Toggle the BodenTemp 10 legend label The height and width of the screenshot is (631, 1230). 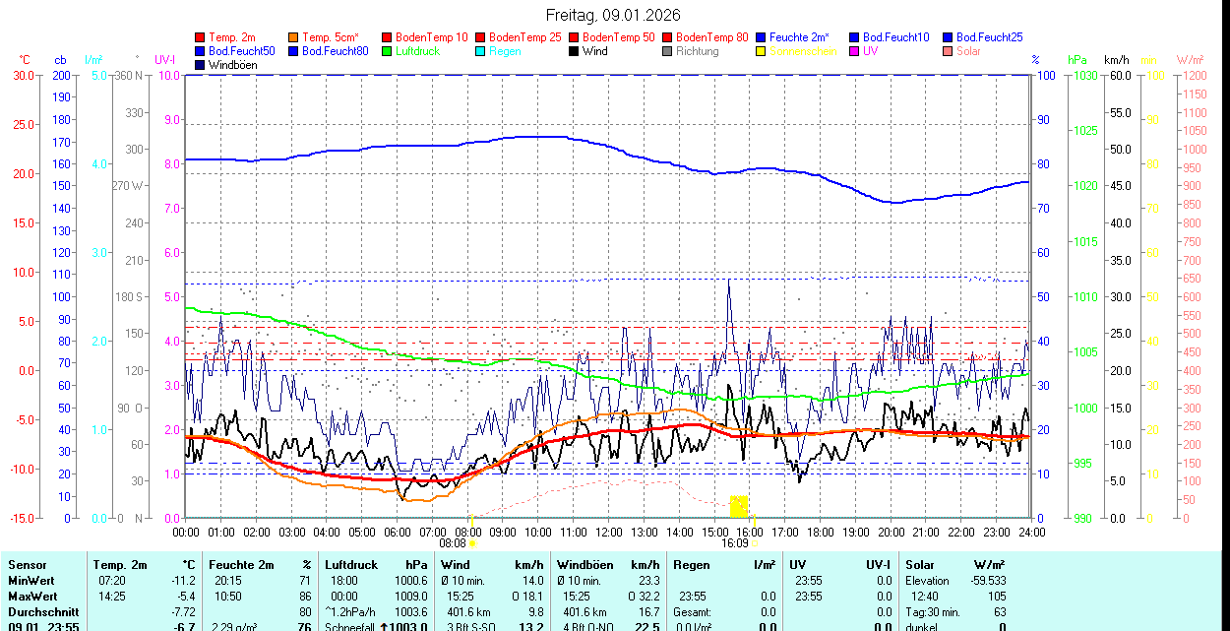tap(431, 37)
